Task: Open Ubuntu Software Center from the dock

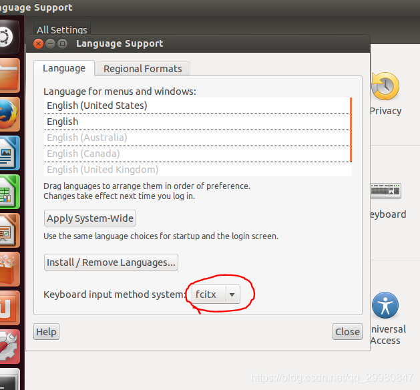Action: click(9, 269)
